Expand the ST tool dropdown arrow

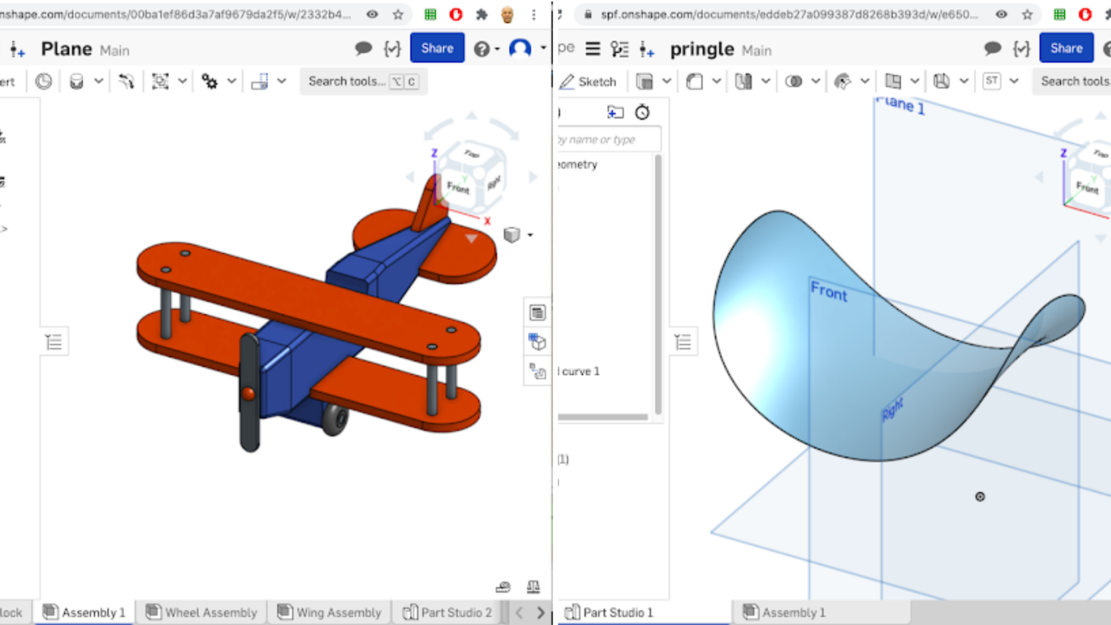[x=1014, y=82]
